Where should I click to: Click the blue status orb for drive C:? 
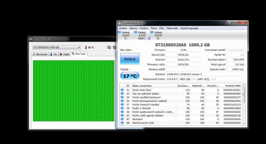(119, 32)
